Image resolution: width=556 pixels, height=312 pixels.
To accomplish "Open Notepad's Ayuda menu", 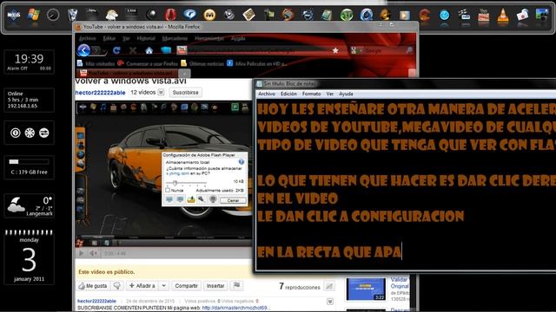I will click(x=346, y=94).
